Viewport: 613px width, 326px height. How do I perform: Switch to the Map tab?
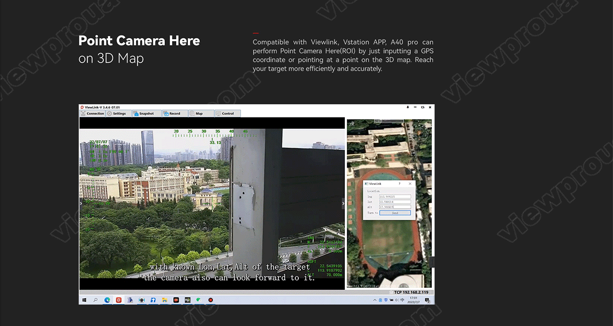click(x=199, y=113)
